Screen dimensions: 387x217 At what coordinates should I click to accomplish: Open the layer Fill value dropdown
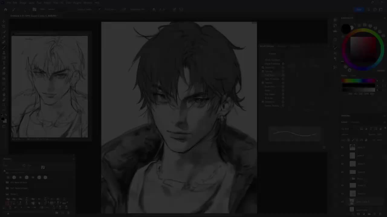pyautogui.click(x=380, y=140)
